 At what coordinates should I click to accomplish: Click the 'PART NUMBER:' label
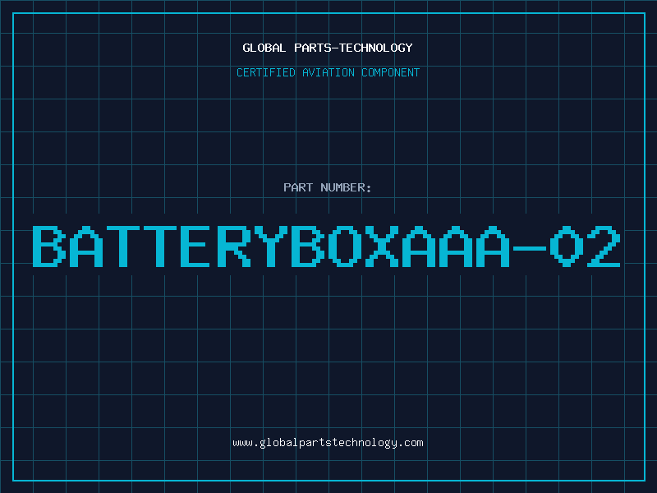pos(328,187)
